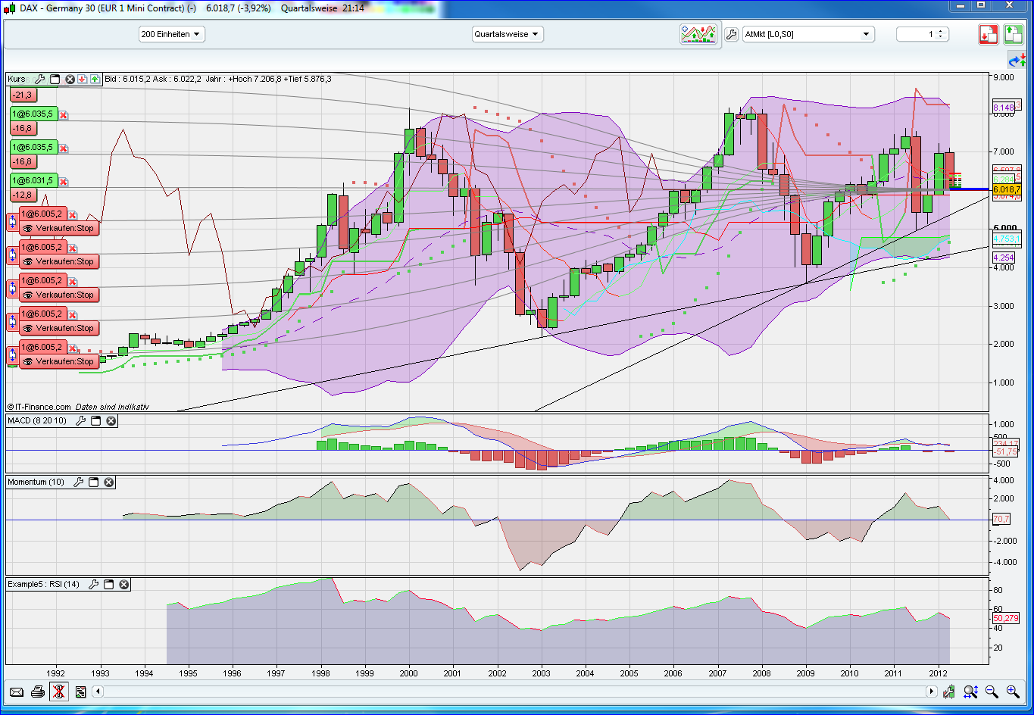Image resolution: width=1034 pixels, height=715 pixels.
Task: Click the 8.148 upper band price tag
Action: pos(1004,108)
